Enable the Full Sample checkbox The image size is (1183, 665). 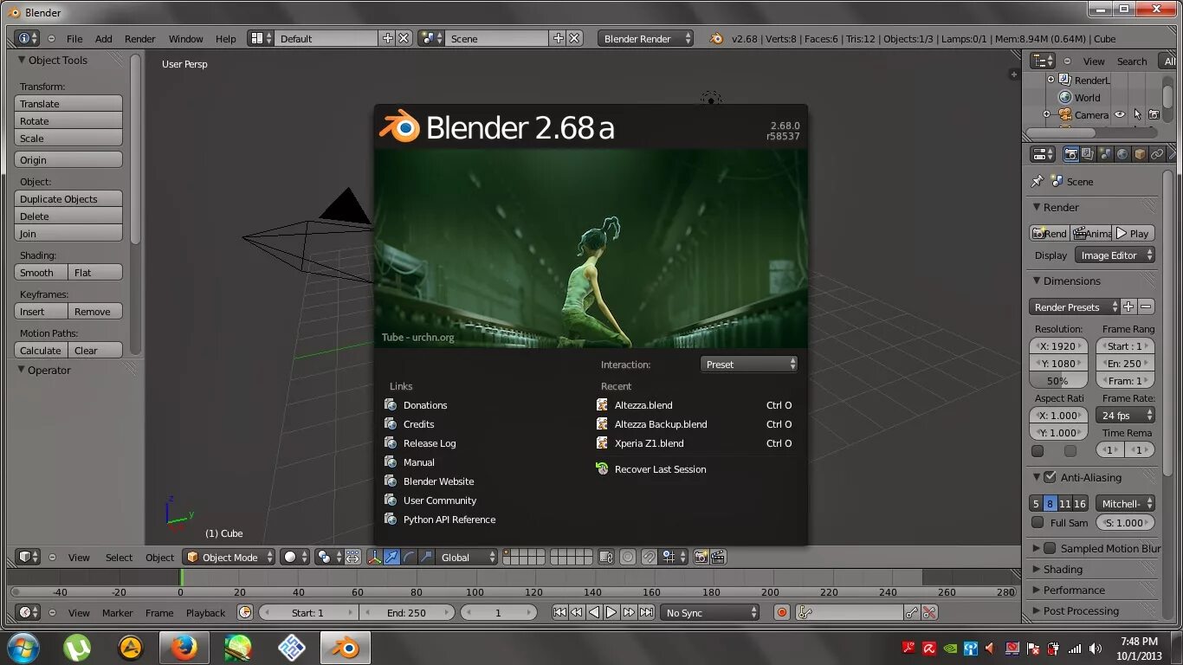[x=1038, y=522]
